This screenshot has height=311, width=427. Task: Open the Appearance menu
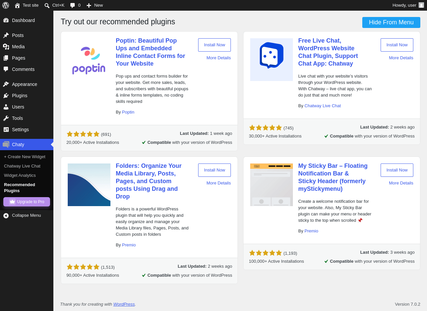27,84
